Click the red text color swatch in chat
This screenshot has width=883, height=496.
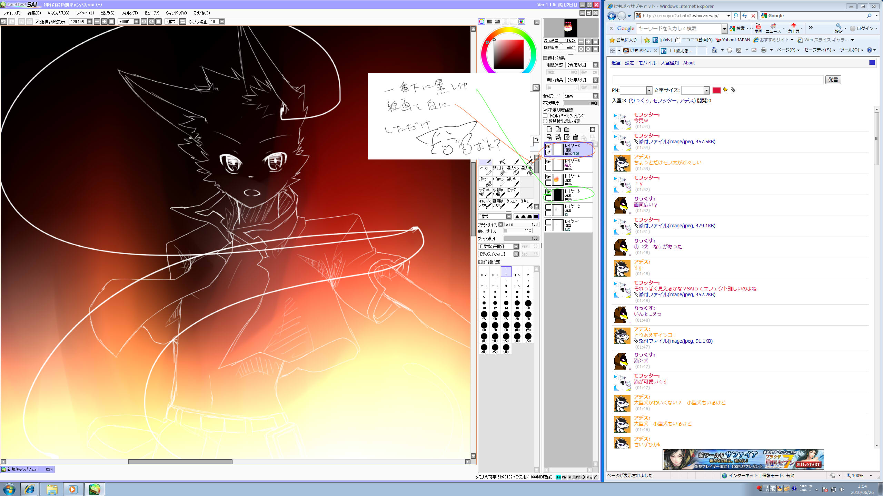click(716, 90)
